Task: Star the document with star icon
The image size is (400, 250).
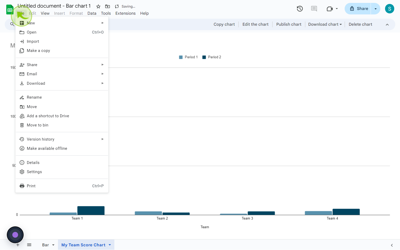Action: (98, 6)
